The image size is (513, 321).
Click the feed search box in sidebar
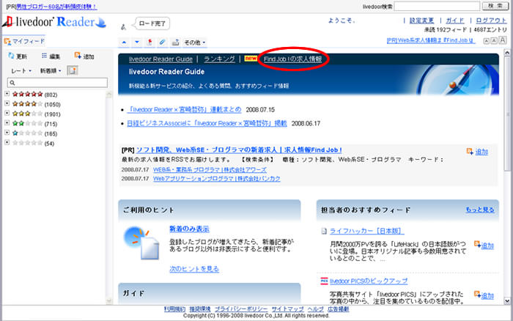click(x=57, y=83)
